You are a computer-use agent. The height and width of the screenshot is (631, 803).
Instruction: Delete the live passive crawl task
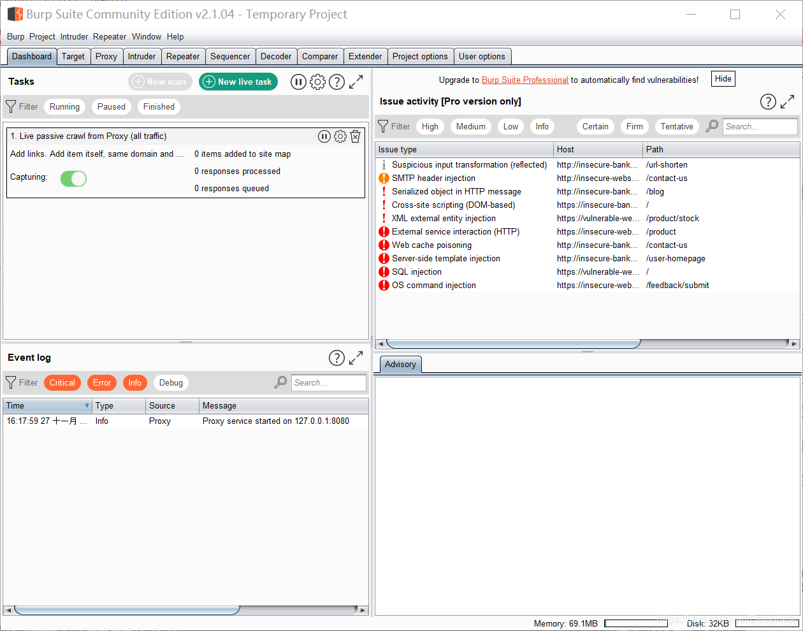click(356, 136)
